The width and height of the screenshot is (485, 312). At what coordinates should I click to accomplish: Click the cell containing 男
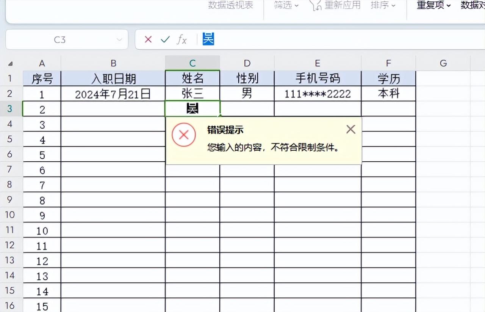click(x=247, y=94)
